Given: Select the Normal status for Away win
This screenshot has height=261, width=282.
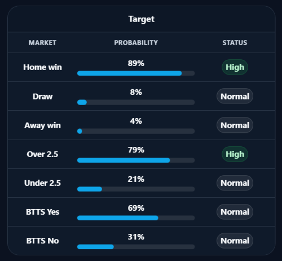Looking at the screenshot, I should pyautogui.click(x=235, y=125).
